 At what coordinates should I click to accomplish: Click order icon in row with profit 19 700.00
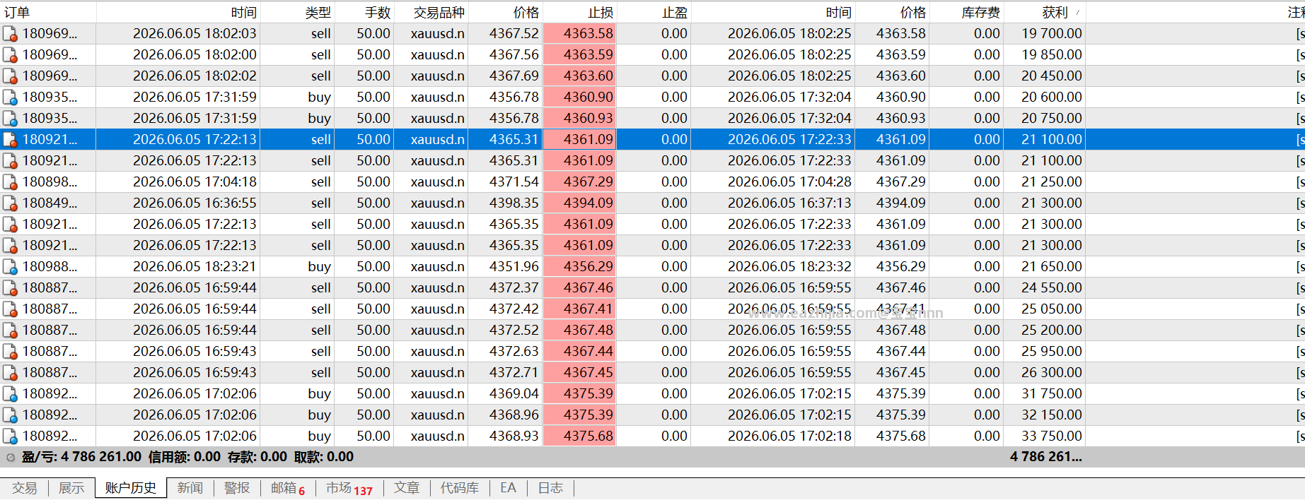pyautogui.click(x=10, y=33)
